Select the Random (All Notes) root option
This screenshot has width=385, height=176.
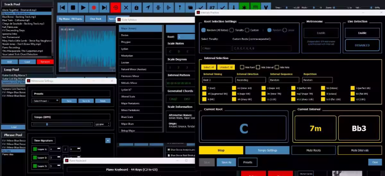click(x=203, y=30)
